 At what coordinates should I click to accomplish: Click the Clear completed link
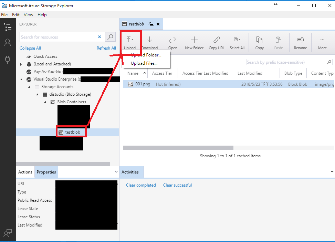click(141, 185)
